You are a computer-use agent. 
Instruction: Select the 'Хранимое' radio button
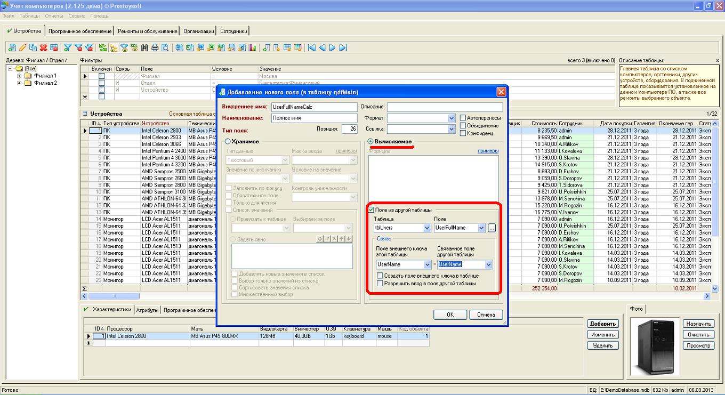point(228,141)
